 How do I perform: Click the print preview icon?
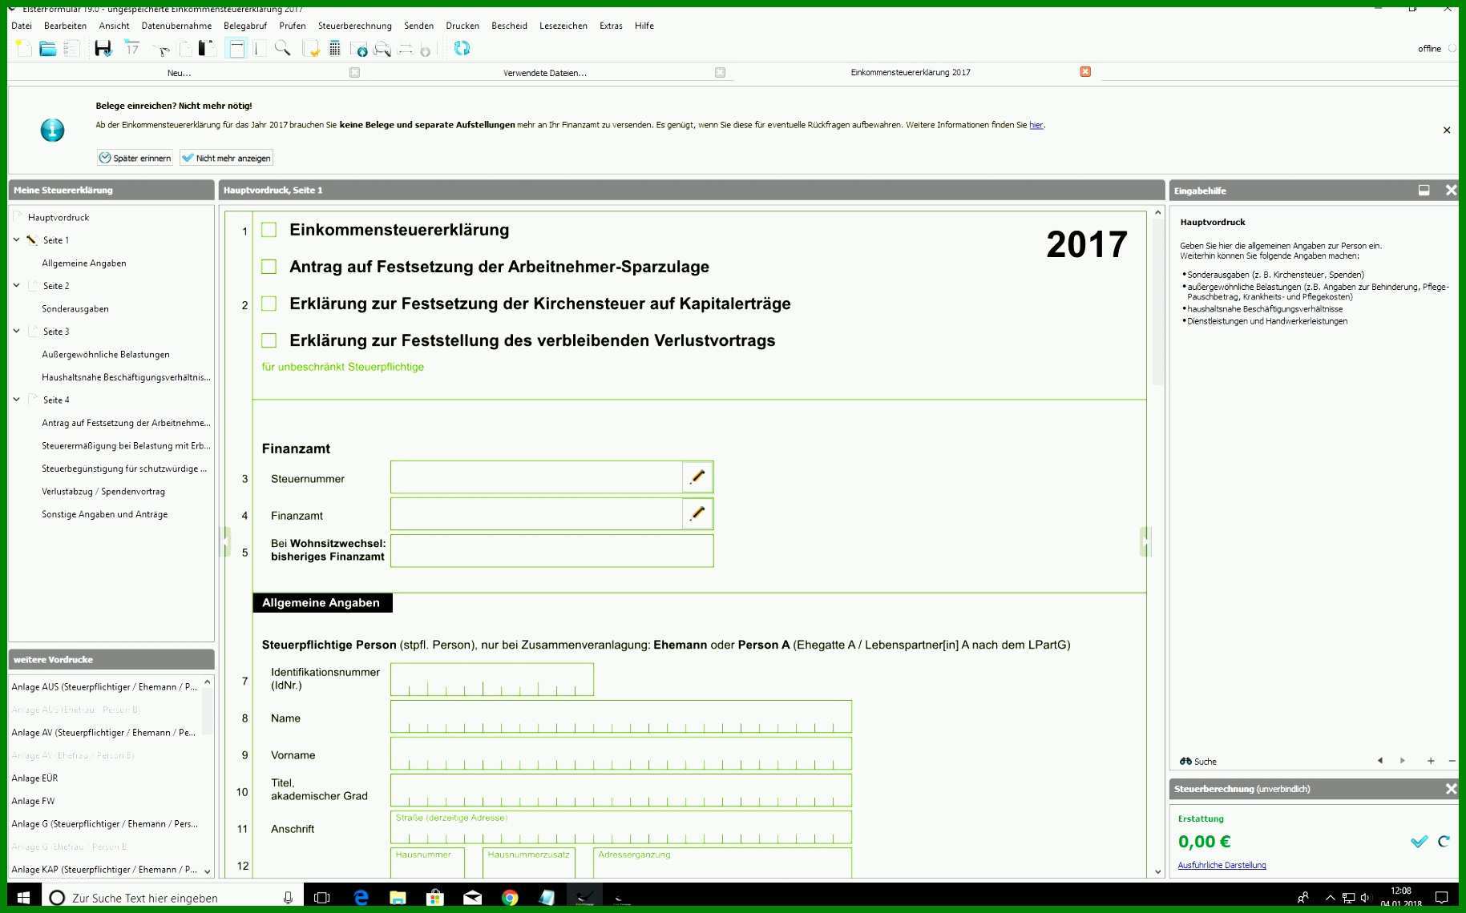pyautogui.click(x=382, y=50)
